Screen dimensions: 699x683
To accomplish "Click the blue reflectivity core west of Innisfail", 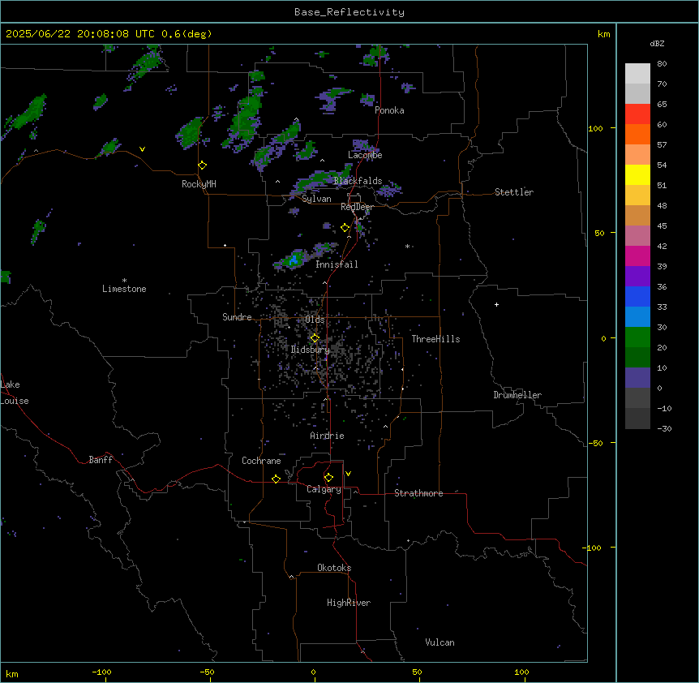I will pyautogui.click(x=294, y=260).
